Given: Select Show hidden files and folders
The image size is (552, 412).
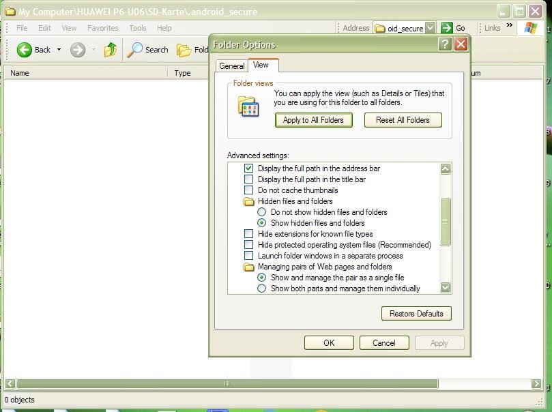Looking at the screenshot, I should [x=261, y=223].
